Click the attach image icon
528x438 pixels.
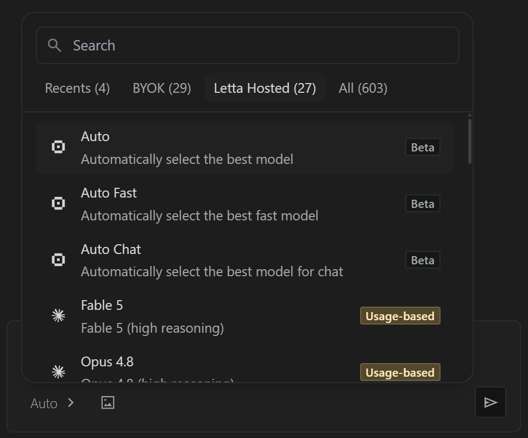tap(108, 403)
